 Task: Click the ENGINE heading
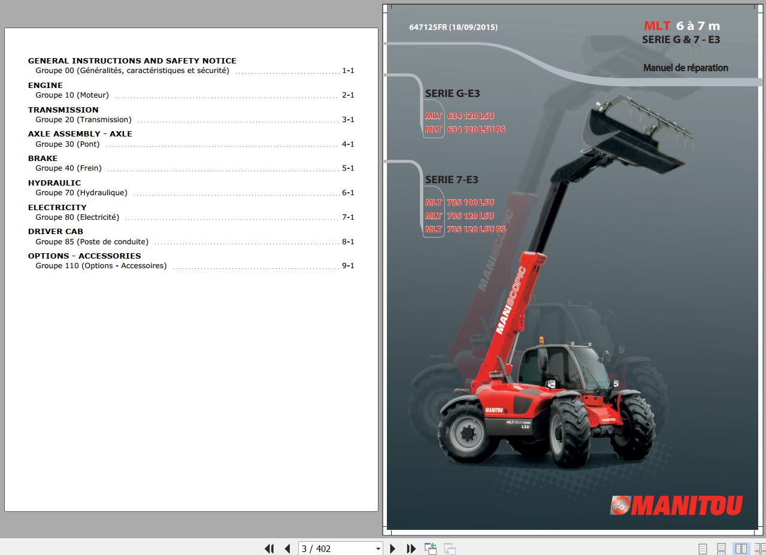(x=46, y=85)
